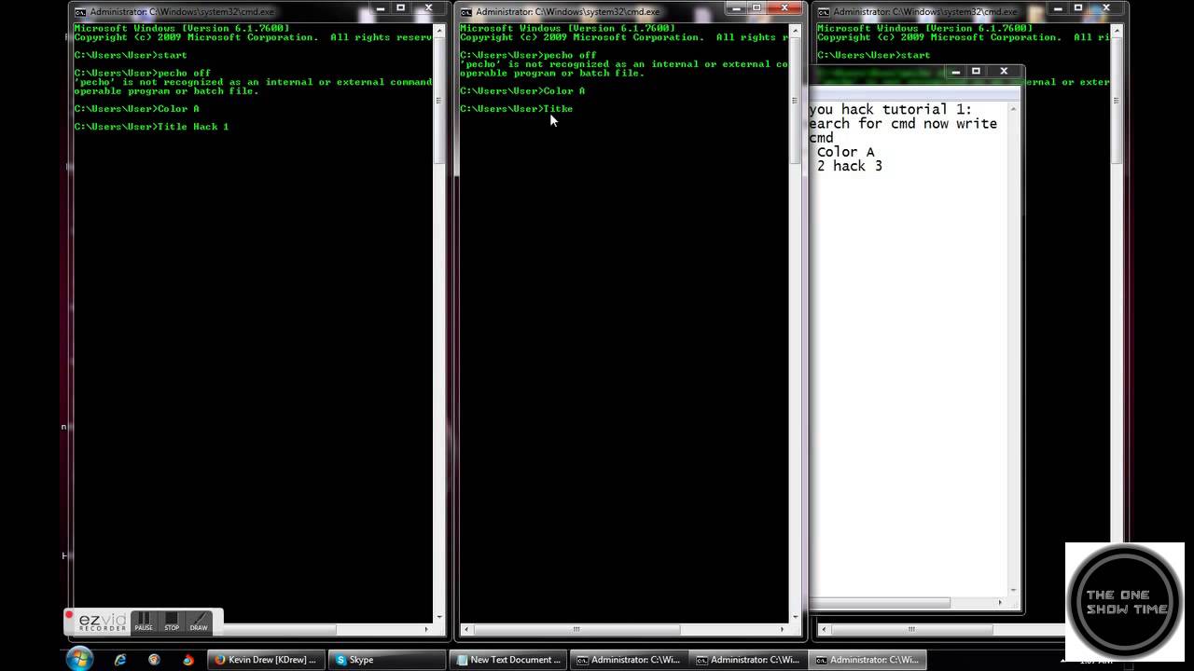Click scroll-down arrow in Notepad window
1194x671 pixels.
(1014, 590)
